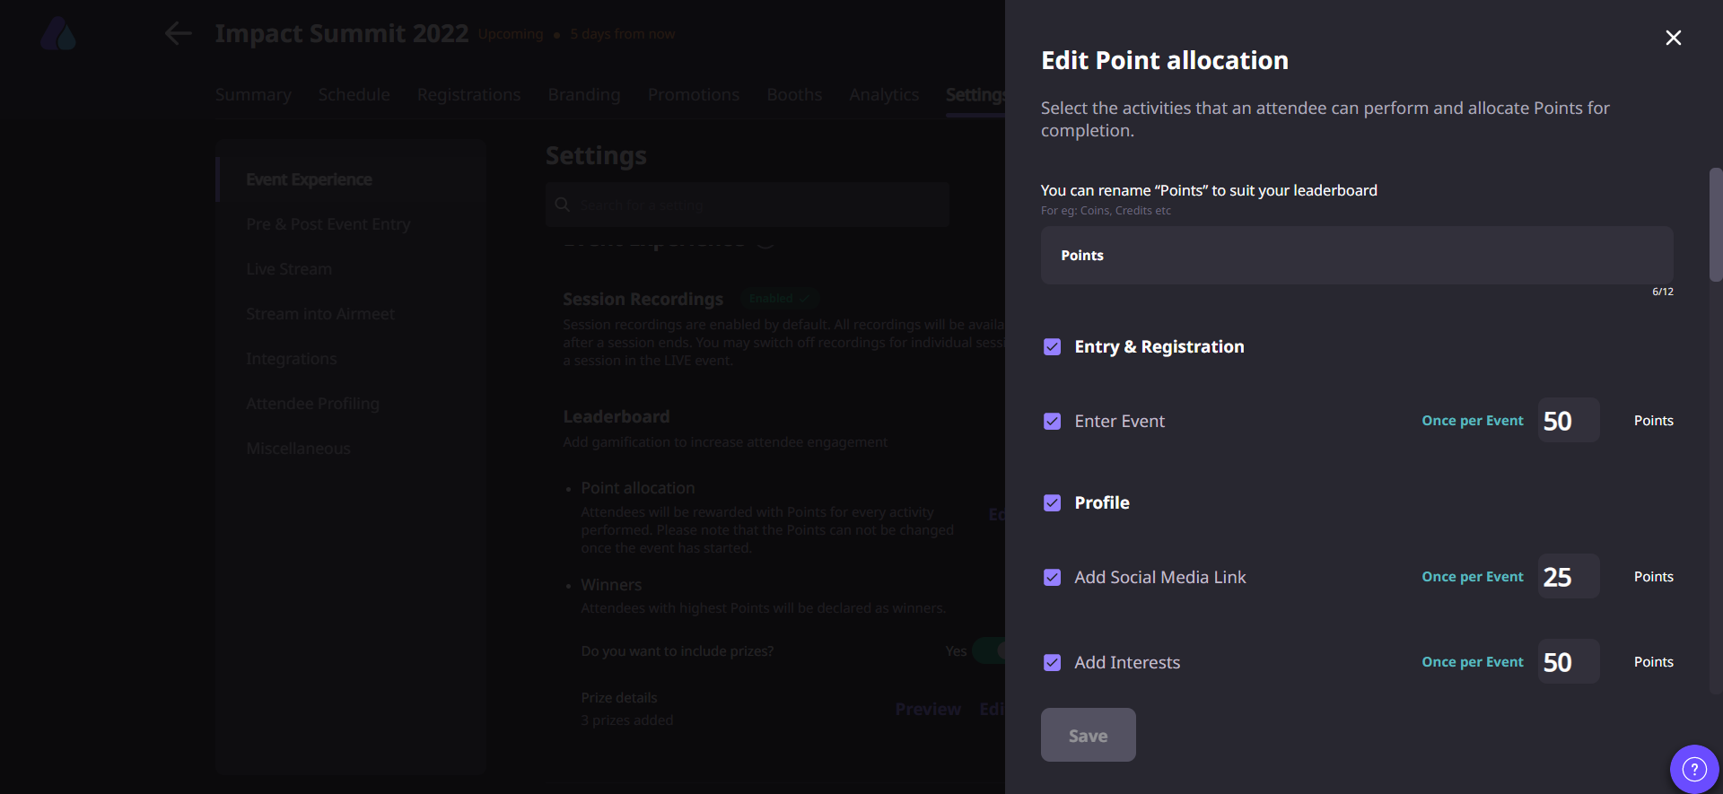This screenshot has width=1723, height=794.
Task: Close the Edit Point allocation panel
Action: tap(1673, 38)
